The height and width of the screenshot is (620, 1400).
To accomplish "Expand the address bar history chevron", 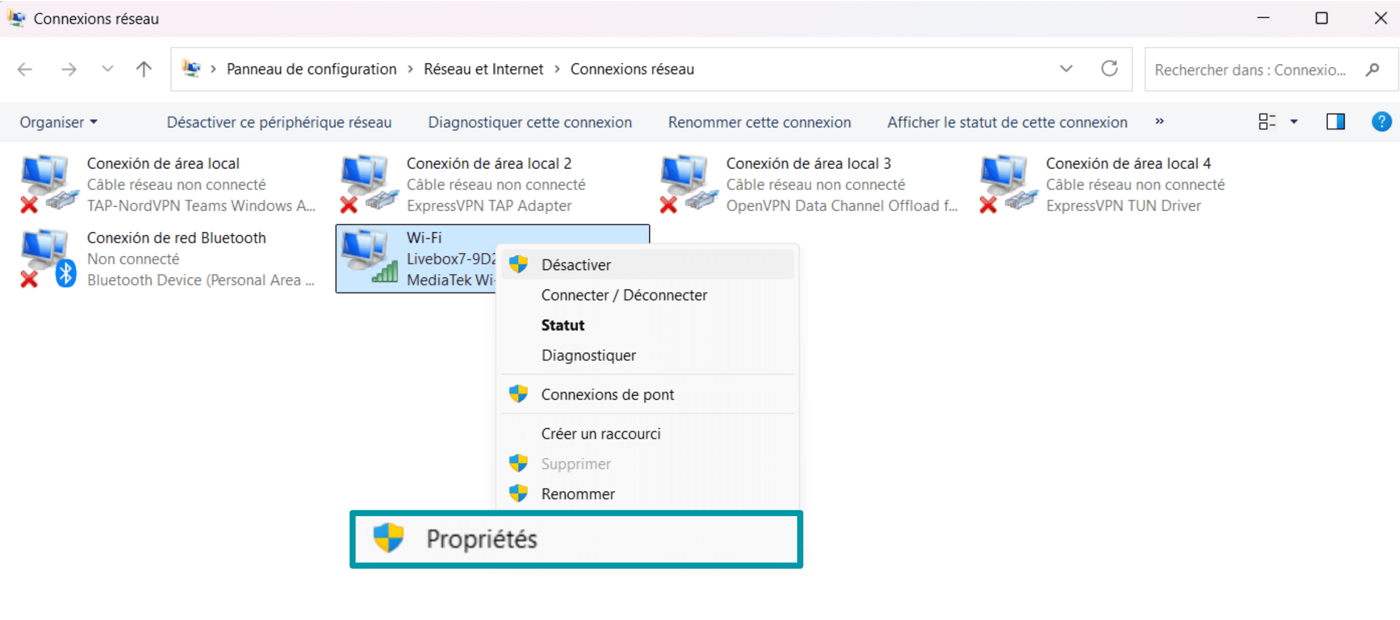I will coord(1066,69).
